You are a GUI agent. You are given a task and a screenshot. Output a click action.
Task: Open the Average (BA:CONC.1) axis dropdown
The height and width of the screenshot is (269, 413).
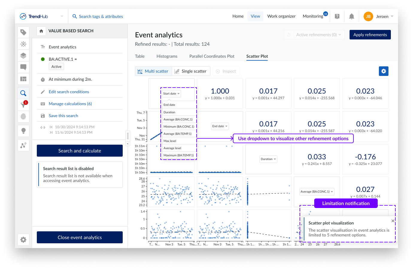click(x=317, y=192)
